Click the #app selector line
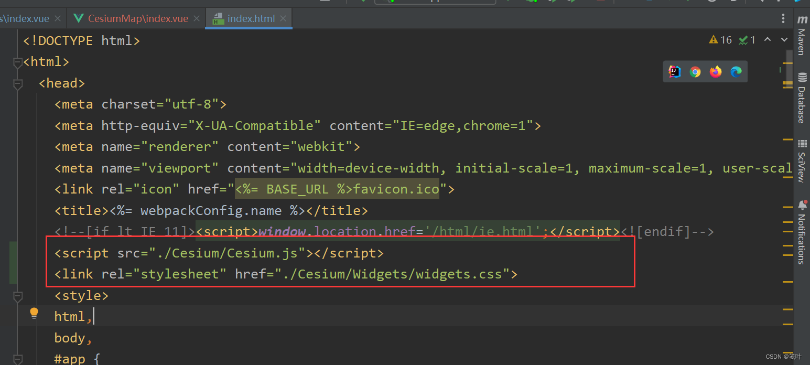This screenshot has width=810, height=365. (x=77, y=360)
